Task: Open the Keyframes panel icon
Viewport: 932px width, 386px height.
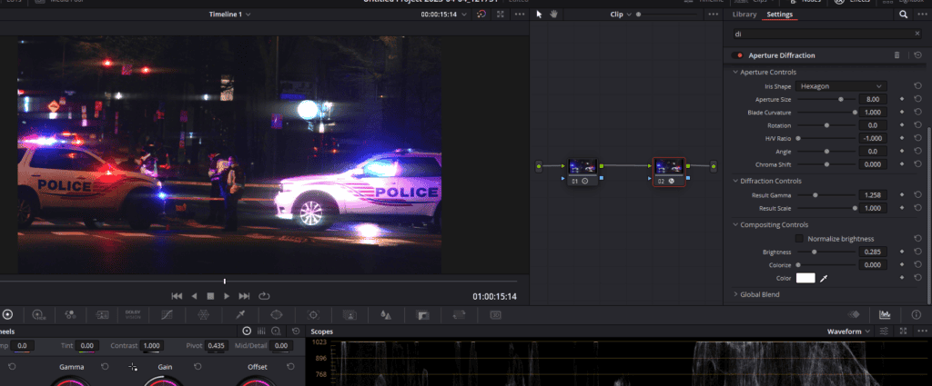Action: (854, 314)
